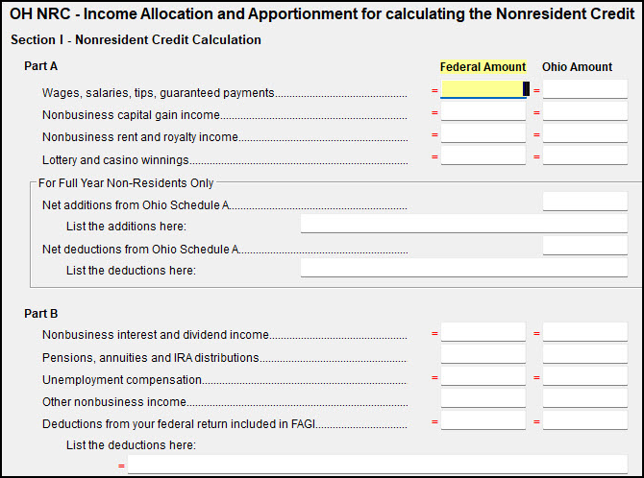Screen dimensions: 644x478
Task: Enter Ohio Amount for Lottery and casino winnings
Action: pyautogui.click(x=584, y=156)
